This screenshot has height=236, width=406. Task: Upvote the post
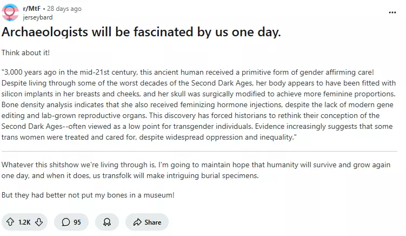(x=10, y=222)
